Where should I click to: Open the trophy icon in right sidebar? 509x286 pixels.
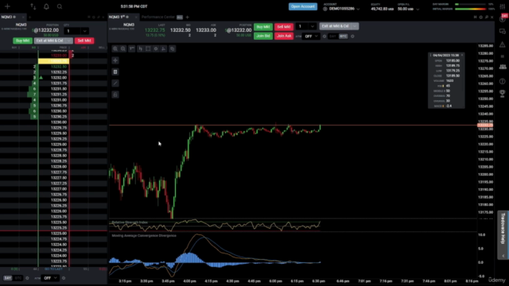(503, 94)
